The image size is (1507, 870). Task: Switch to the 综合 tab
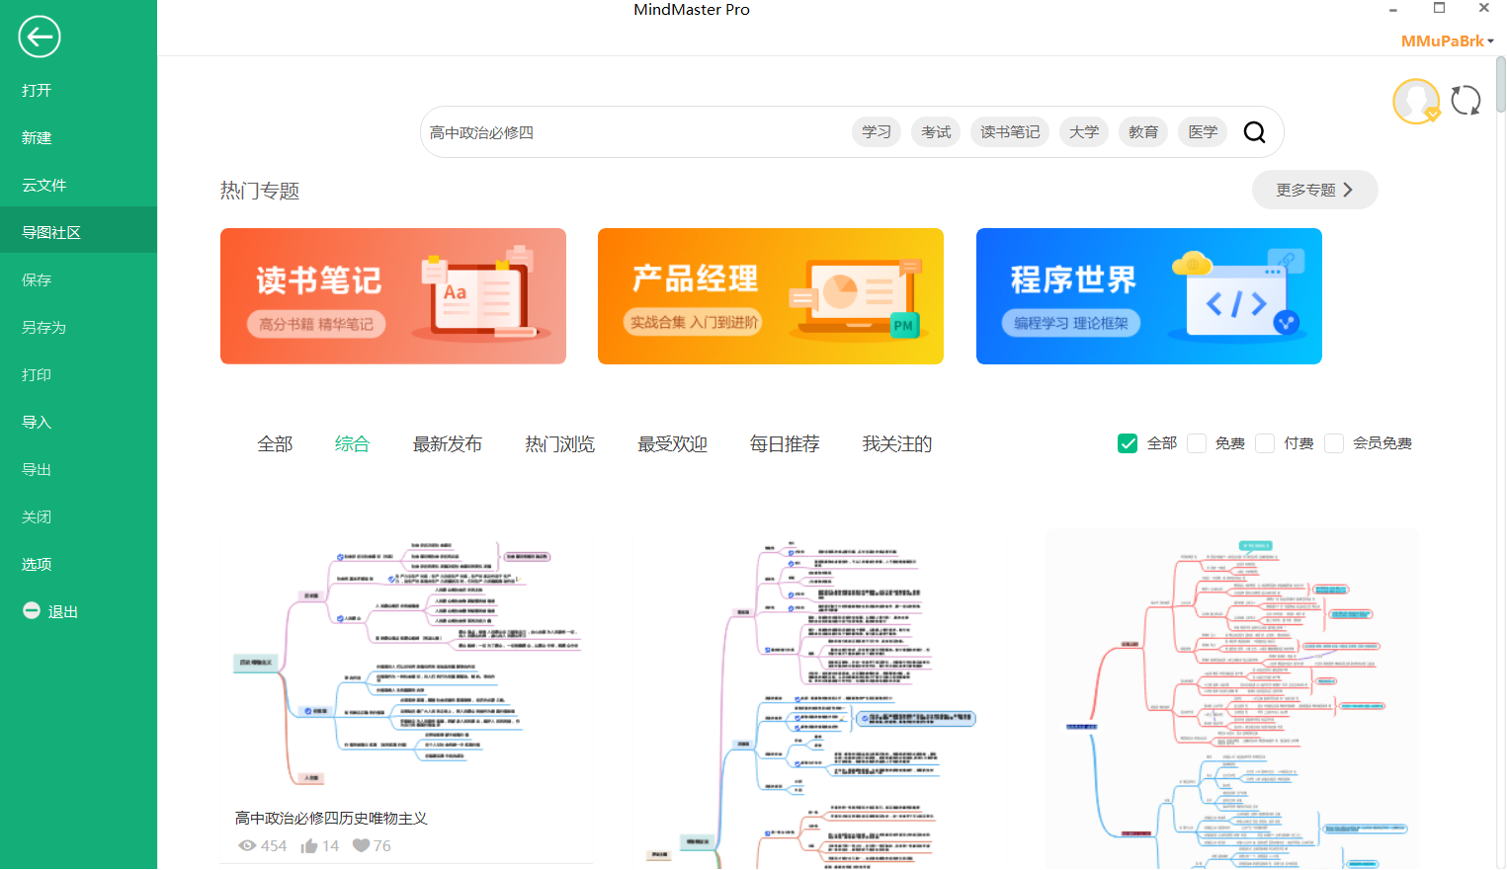352,444
